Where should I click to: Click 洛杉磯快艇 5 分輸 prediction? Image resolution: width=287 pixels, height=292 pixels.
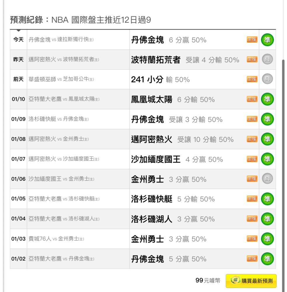pos(173,199)
